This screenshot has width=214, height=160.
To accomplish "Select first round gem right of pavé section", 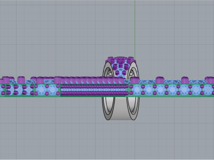I will coord(137,90).
